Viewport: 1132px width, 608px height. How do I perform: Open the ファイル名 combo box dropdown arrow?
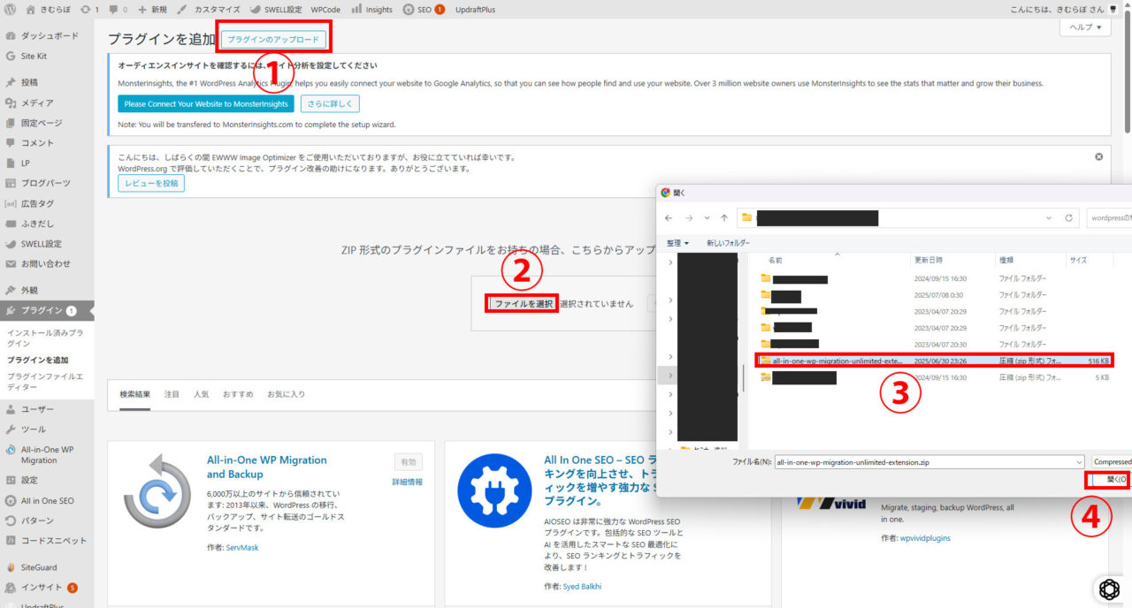[1079, 462]
